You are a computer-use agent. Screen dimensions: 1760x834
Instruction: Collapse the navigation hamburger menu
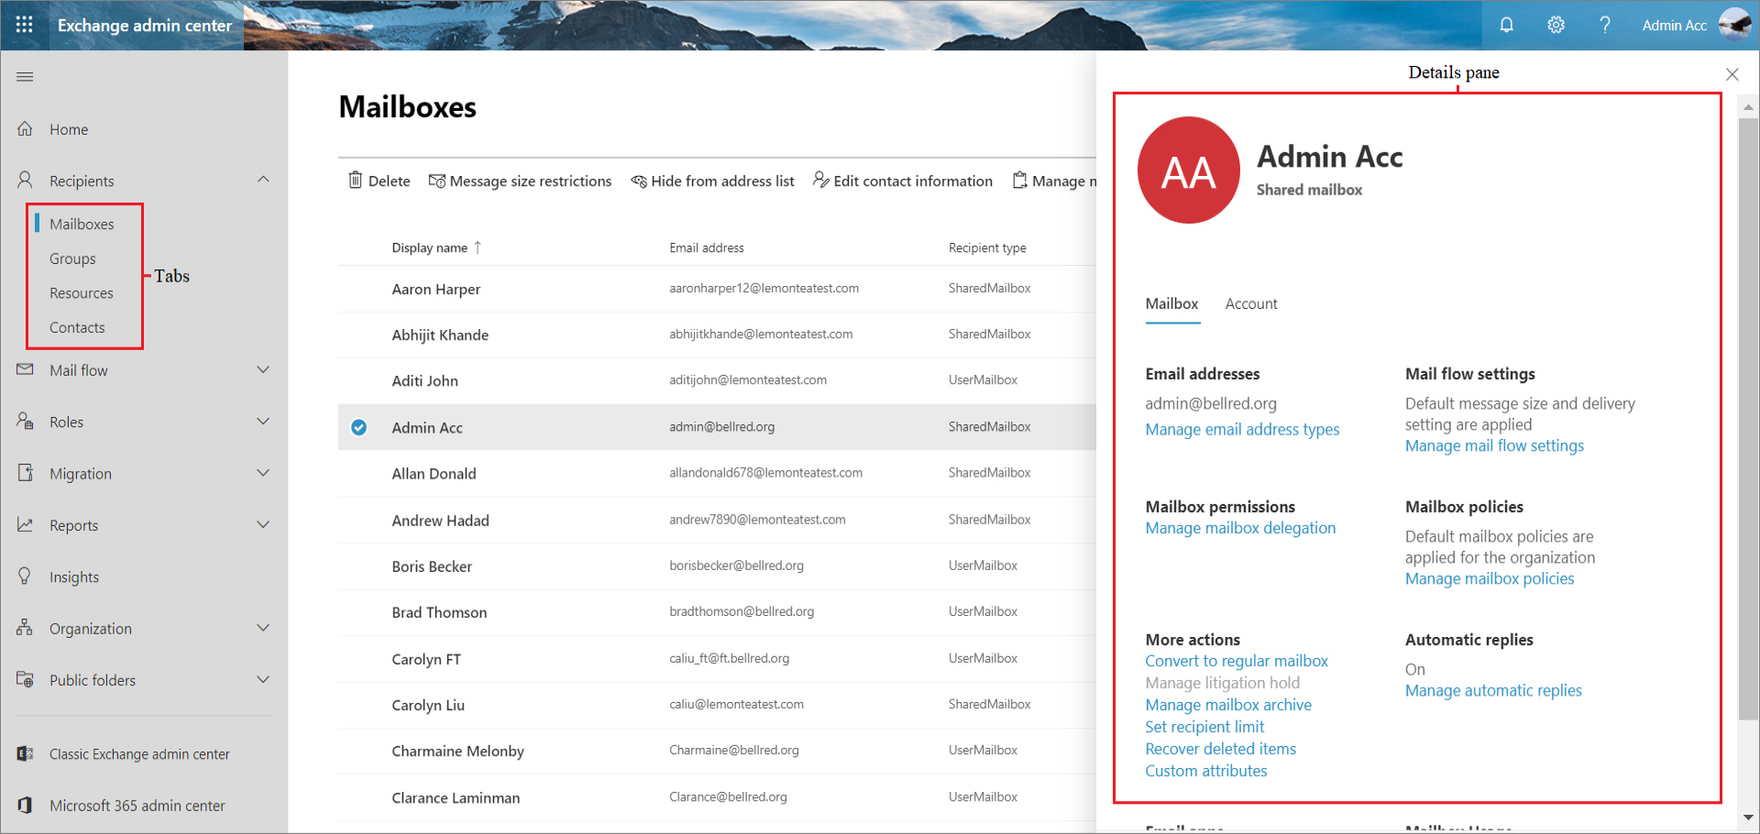click(x=25, y=77)
